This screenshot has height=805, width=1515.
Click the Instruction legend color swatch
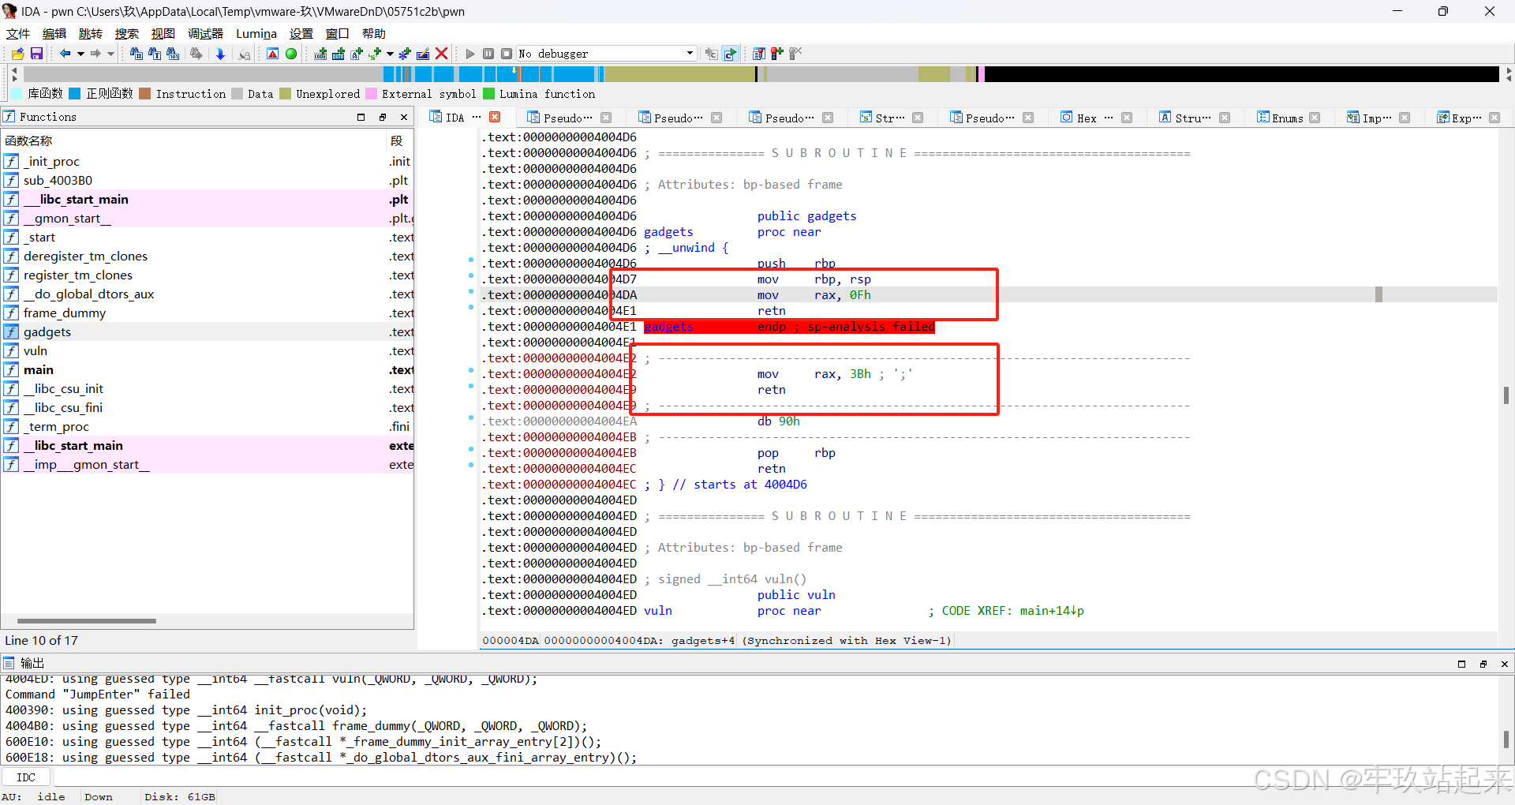click(145, 94)
